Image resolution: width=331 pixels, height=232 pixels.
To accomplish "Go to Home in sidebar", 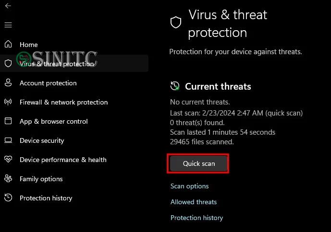I will (29, 45).
